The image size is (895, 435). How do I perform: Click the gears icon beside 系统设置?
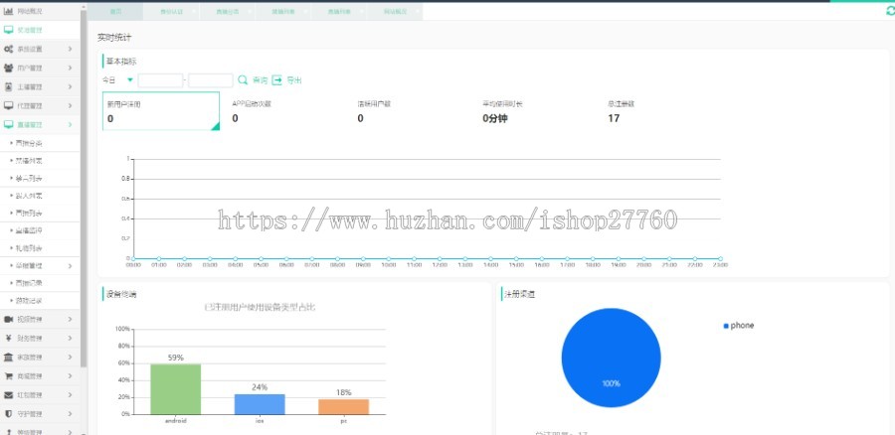(x=8, y=49)
